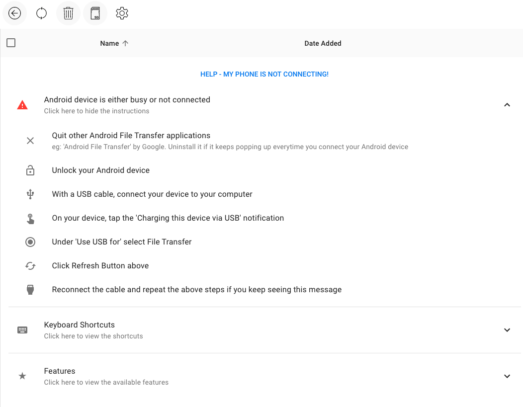This screenshot has width=523, height=407.
Task: Click the red warning triangle icon
Action: tap(22, 105)
